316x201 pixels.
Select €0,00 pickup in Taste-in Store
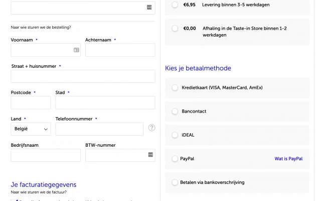click(x=175, y=28)
